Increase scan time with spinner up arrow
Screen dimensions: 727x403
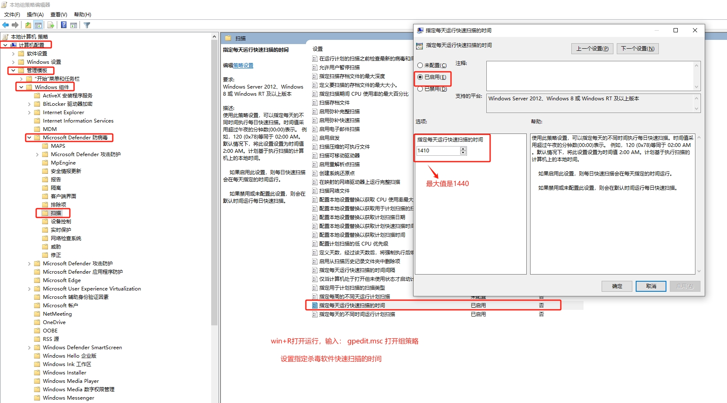point(463,149)
